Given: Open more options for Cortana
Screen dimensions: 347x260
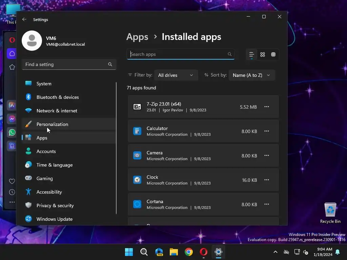Looking at the screenshot, I should coord(267,204).
